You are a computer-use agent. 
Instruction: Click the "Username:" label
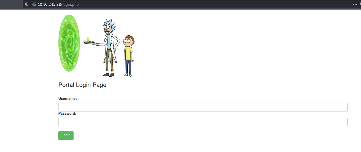(x=68, y=99)
